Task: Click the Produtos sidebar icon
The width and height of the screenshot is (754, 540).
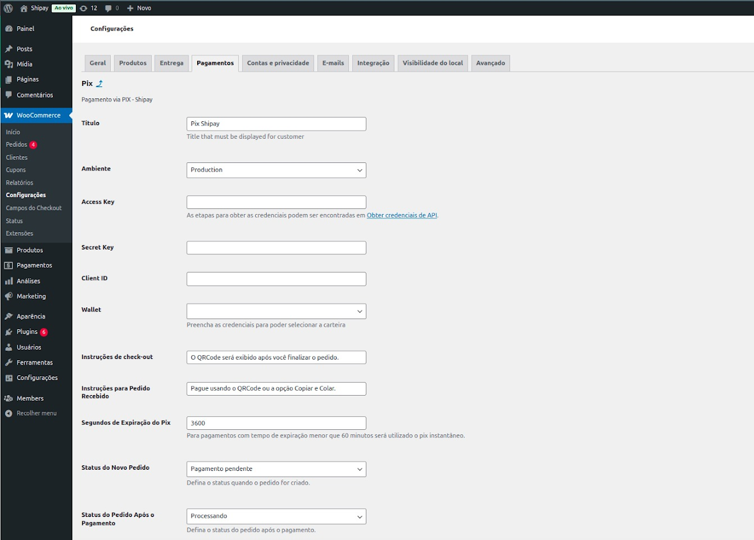Action: (x=9, y=250)
